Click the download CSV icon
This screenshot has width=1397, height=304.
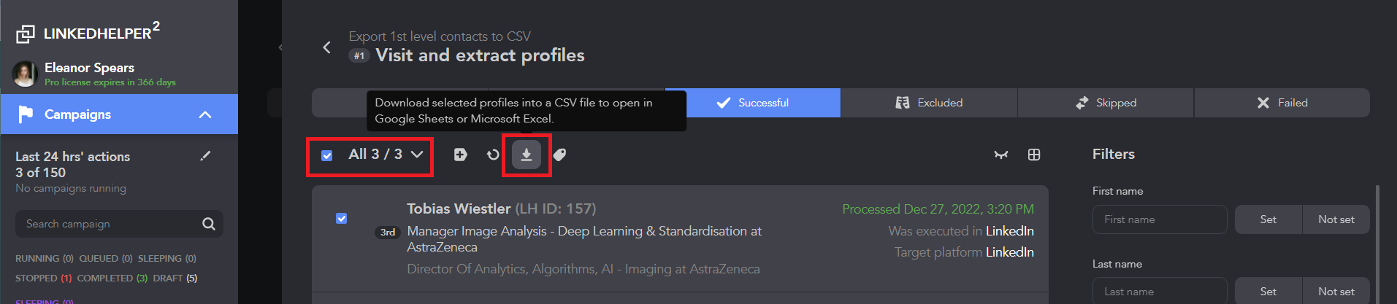526,155
